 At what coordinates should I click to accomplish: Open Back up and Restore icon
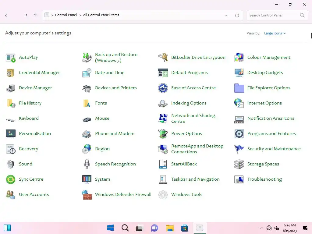(x=87, y=58)
